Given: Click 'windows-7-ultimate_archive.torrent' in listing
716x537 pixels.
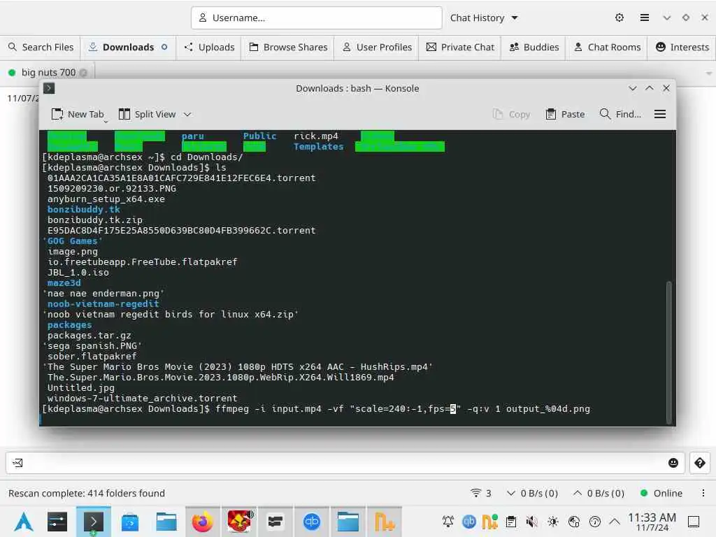Looking at the screenshot, I should (x=143, y=399).
